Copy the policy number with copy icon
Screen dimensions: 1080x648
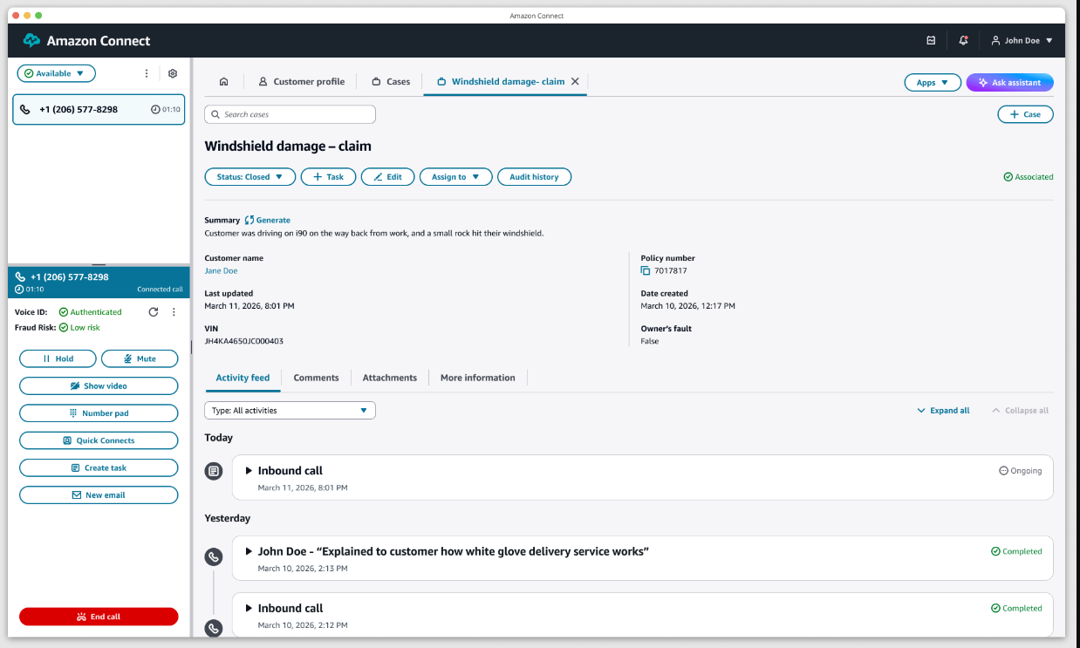click(x=646, y=270)
